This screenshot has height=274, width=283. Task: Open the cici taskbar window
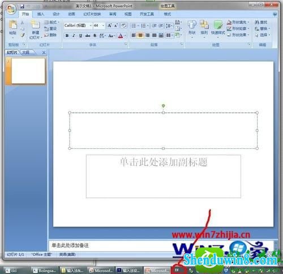pos(16,271)
